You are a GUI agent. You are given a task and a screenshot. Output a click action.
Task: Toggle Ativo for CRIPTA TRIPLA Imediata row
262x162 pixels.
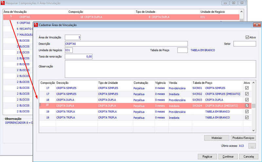247,117
